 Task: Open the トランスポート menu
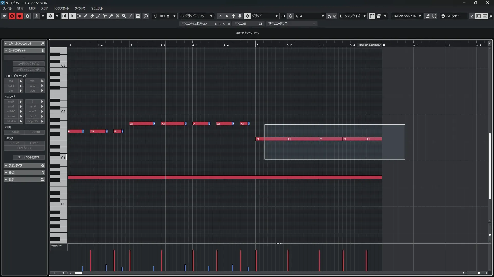point(61,8)
